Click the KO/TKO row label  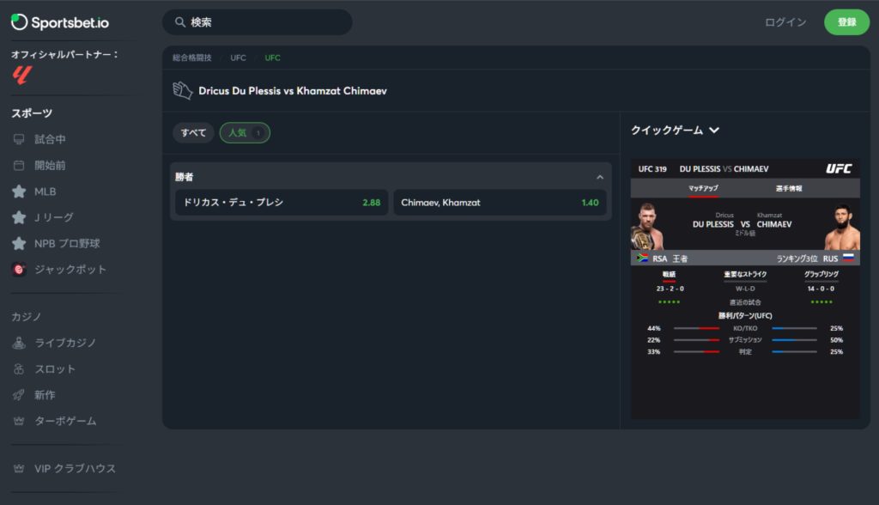coord(745,328)
